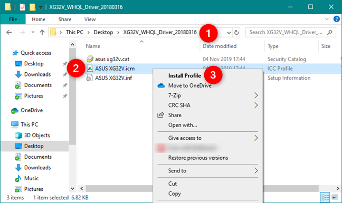Click Desktop in the address bar path
Viewport: 342px width, 203px height.
(x=103, y=32)
